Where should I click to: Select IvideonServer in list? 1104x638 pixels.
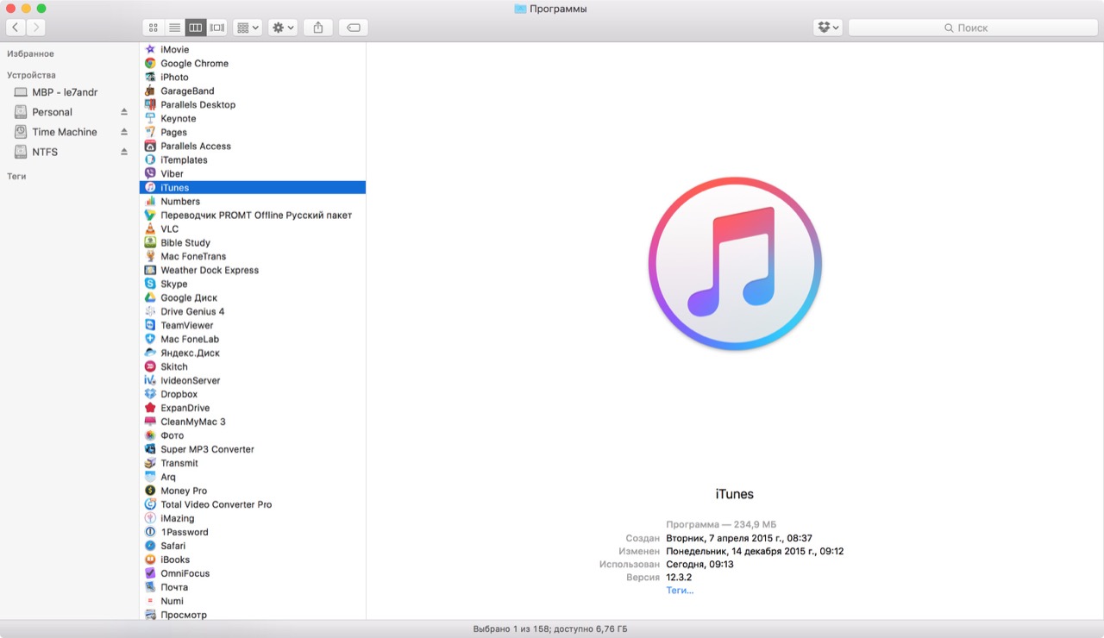(x=253, y=380)
